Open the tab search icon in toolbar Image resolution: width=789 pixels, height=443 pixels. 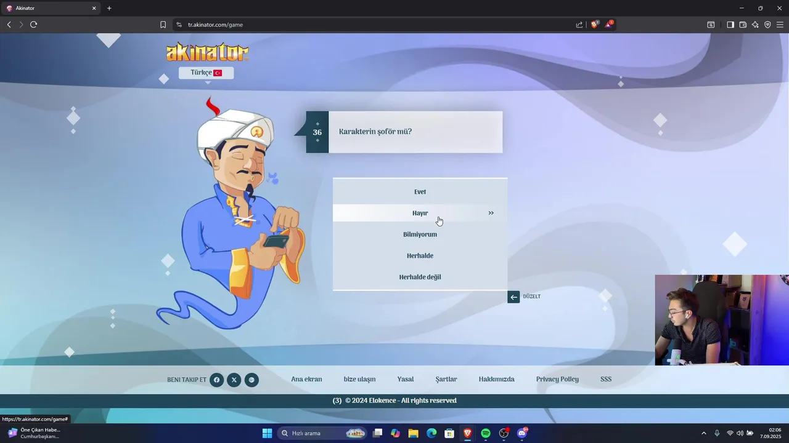711,25
